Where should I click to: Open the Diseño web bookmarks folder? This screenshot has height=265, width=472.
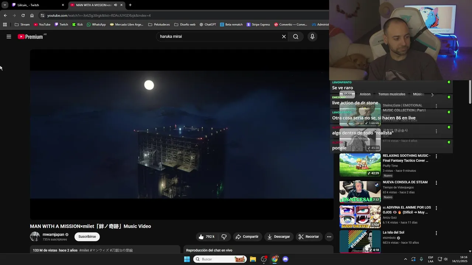tap(185, 25)
